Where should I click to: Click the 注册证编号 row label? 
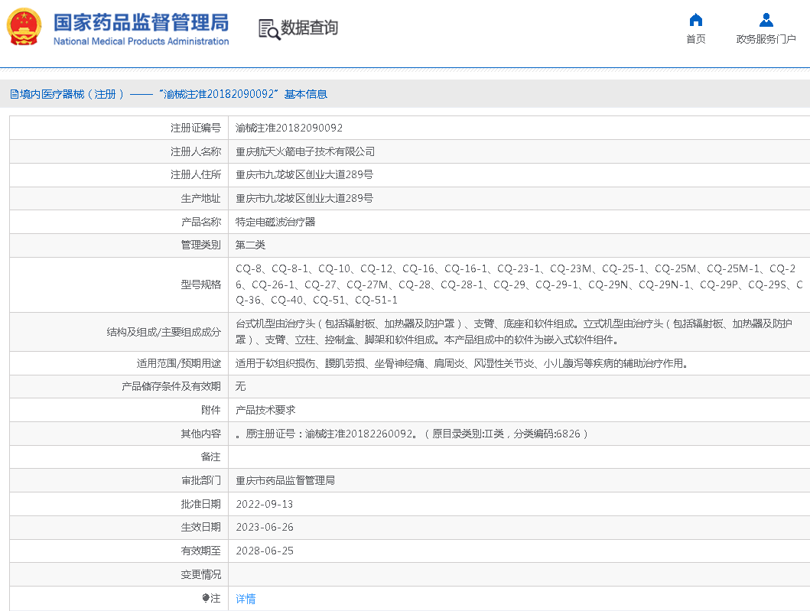(196, 128)
